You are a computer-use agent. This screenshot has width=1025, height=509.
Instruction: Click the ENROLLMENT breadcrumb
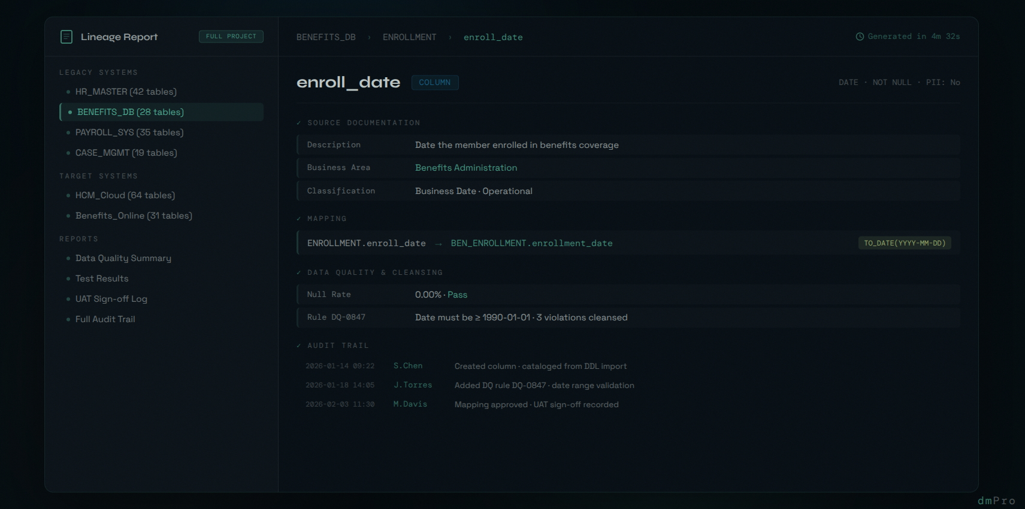(410, 37)
